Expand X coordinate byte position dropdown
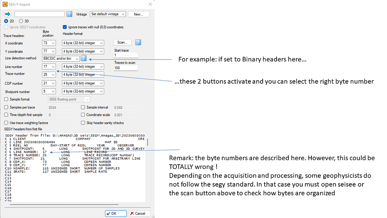 pos(49,43)
